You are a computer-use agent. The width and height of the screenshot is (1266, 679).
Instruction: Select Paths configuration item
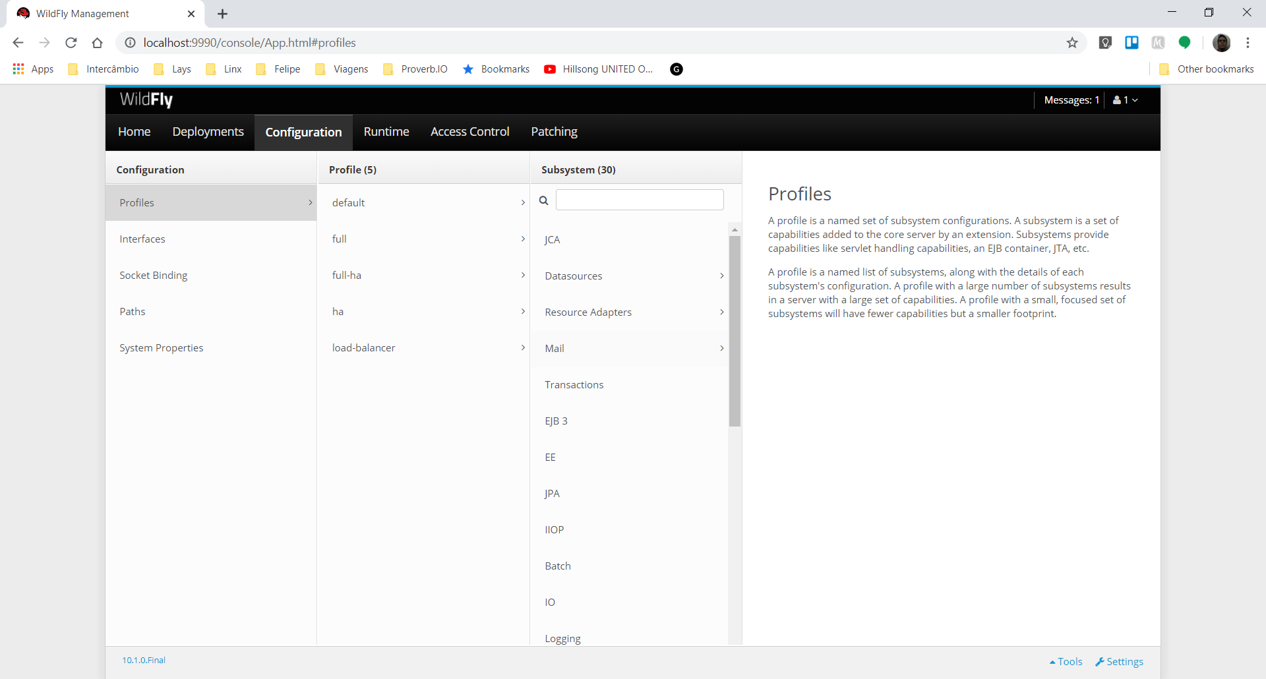(x=211, y=311)
